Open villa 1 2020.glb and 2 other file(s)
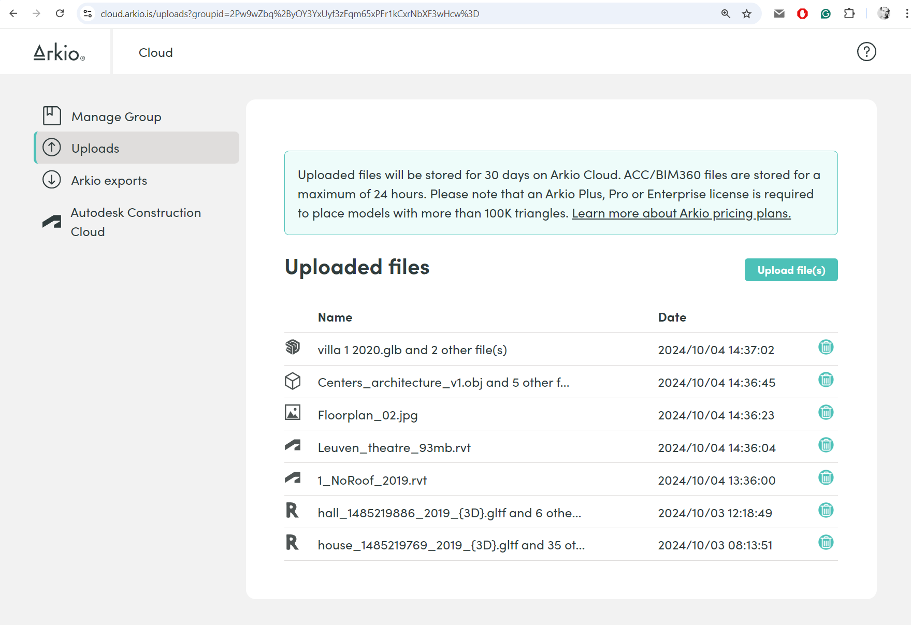Viewport: 911px width, 625px height. pyautogui.click(x=412, y=350)
